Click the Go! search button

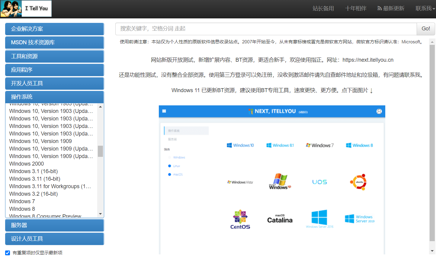tap(426, 29)
